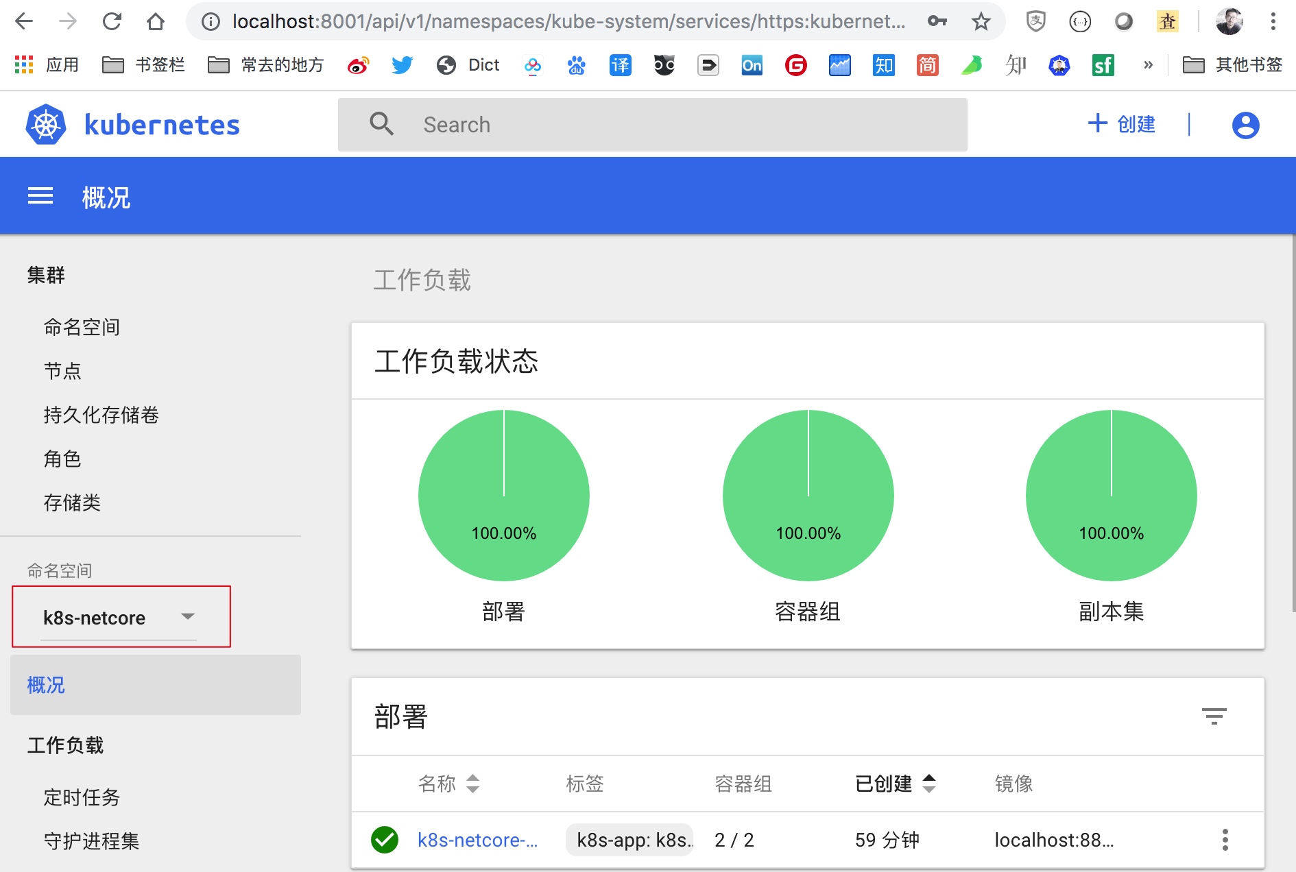The height and width of the screenshot is (872, 1296).
Task: Click the browser forward arrow
Action: pos(68,21)
